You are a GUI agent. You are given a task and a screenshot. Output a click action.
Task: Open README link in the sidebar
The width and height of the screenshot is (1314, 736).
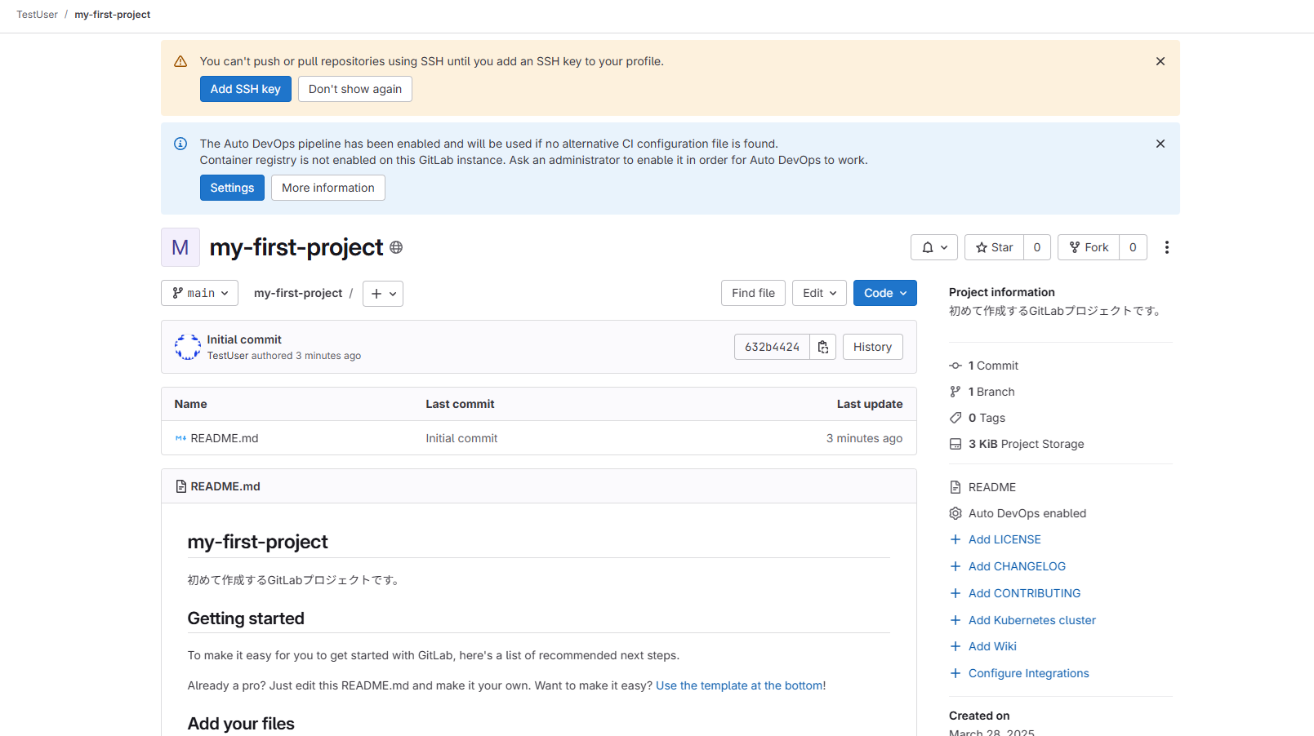991,487
